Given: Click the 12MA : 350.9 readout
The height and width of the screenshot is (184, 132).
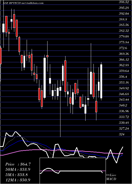Looking at the screenshot, I should [18, 180].
